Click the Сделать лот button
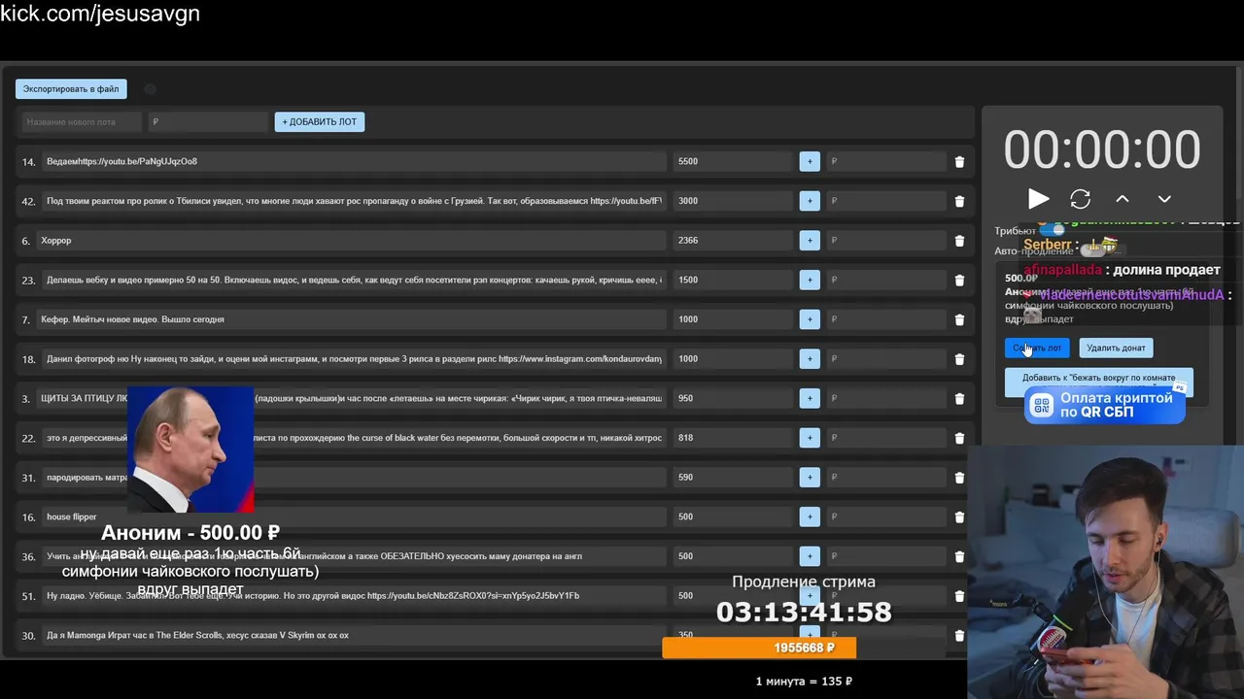 pos(1037,348)
